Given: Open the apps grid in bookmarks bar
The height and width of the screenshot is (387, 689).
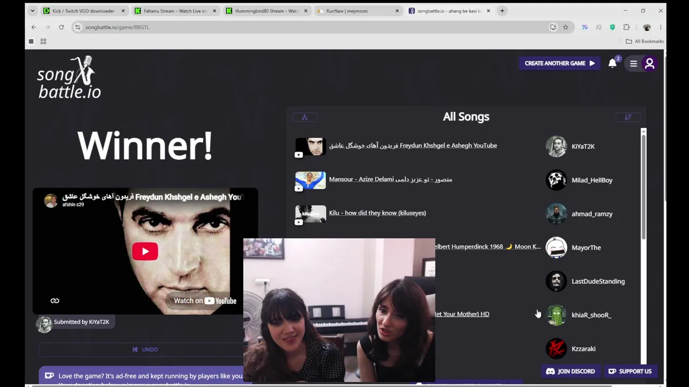Looking at the screenshot, I should coord(43,41).
